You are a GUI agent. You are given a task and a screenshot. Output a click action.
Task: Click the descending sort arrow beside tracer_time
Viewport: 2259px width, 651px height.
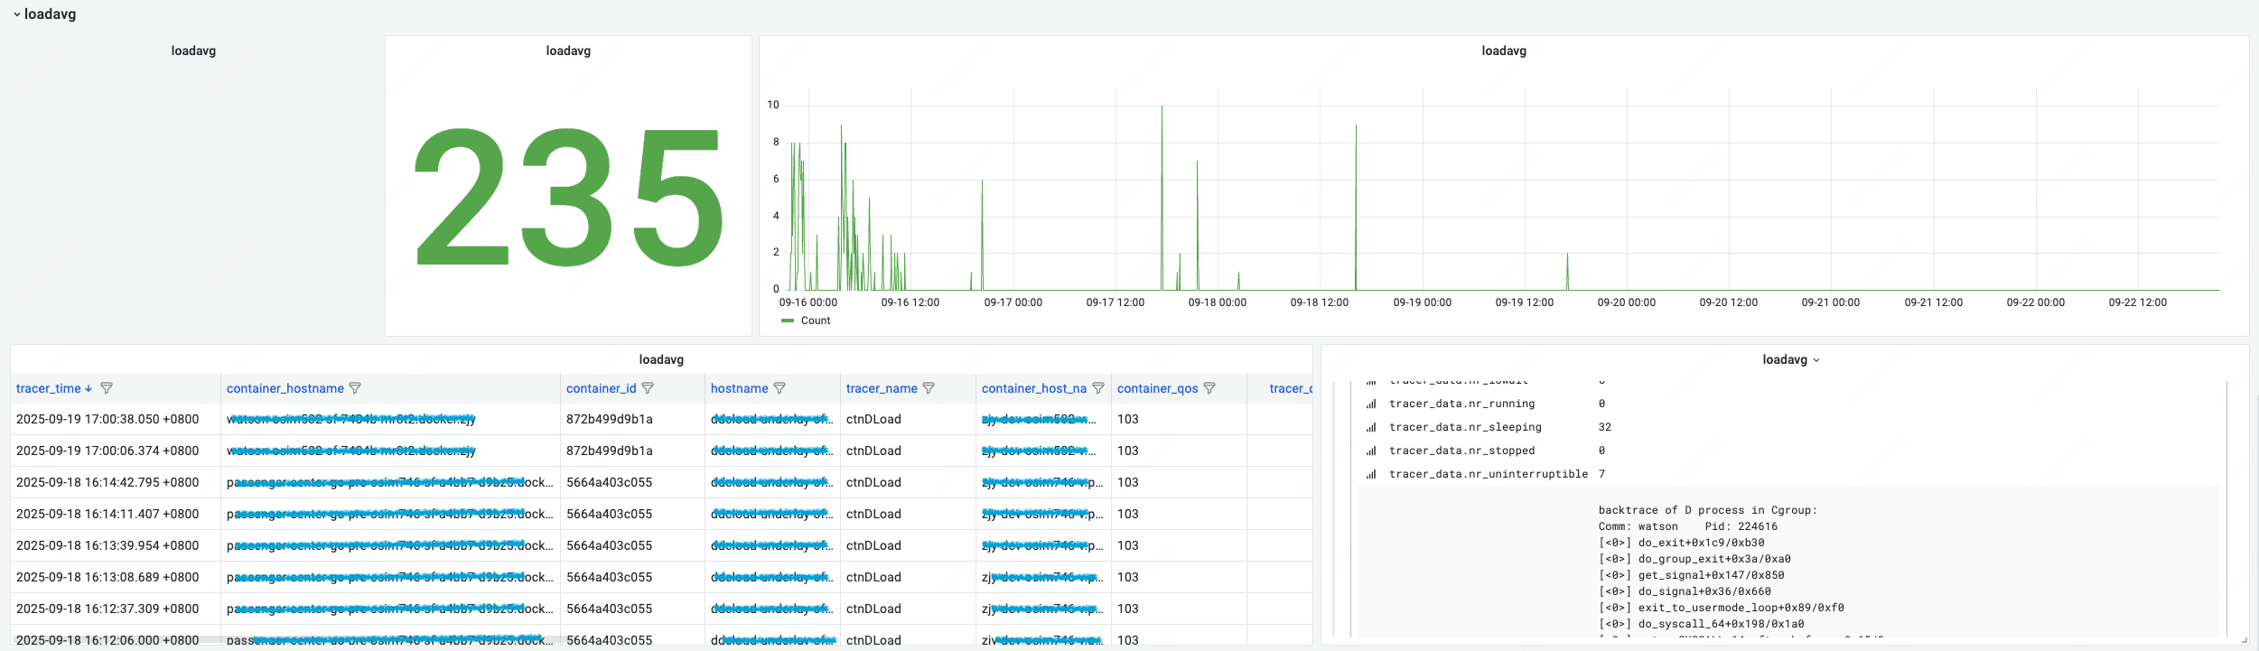(89, 388)
